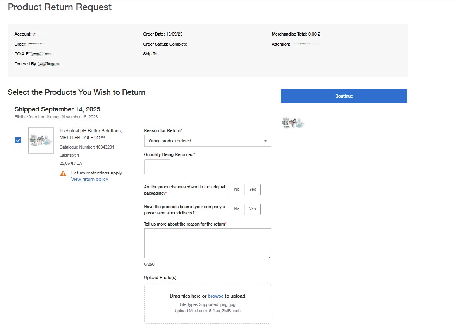The image size is (456, 325).
Task: Click the Technical pH Buffer Solutions product image
Action: tap(41, 140)
